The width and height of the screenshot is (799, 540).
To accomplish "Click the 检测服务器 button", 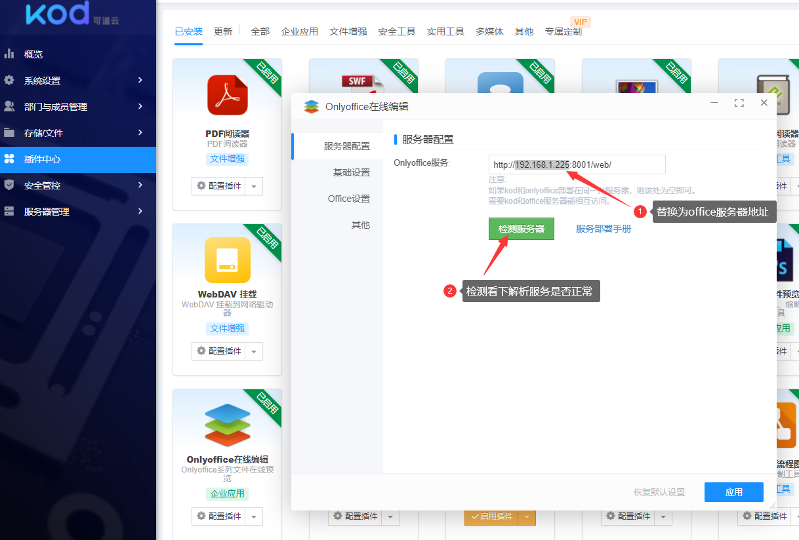I will pos(521,229).
